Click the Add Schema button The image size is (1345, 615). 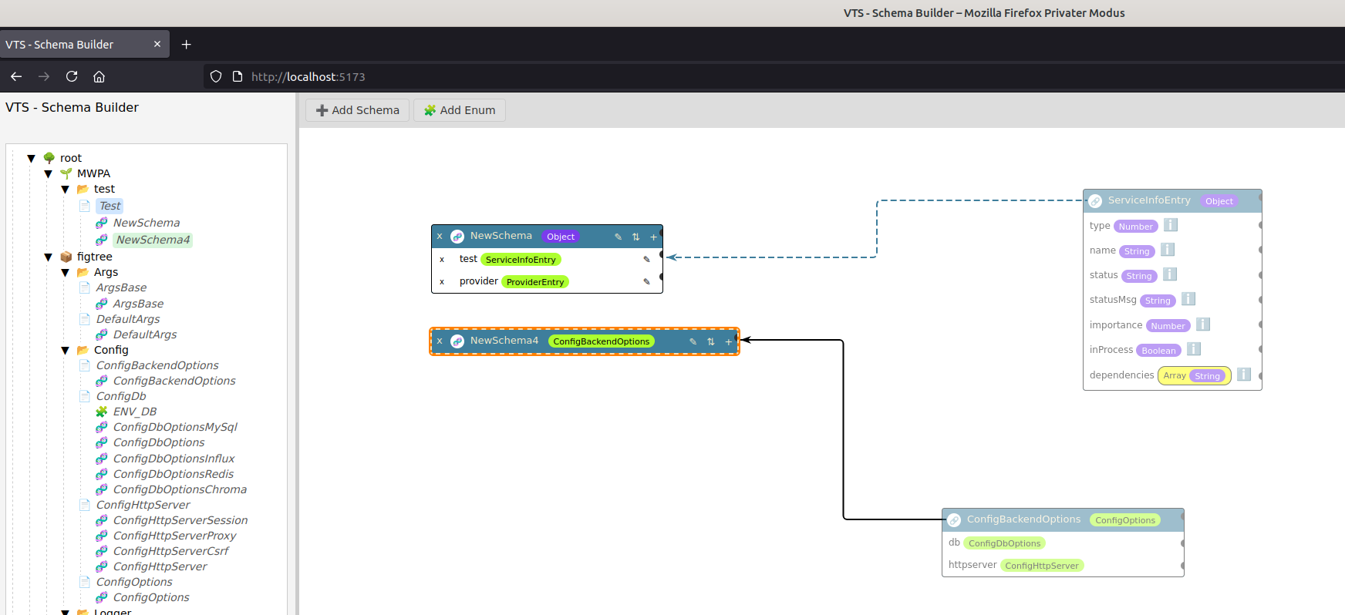(357, 110)
